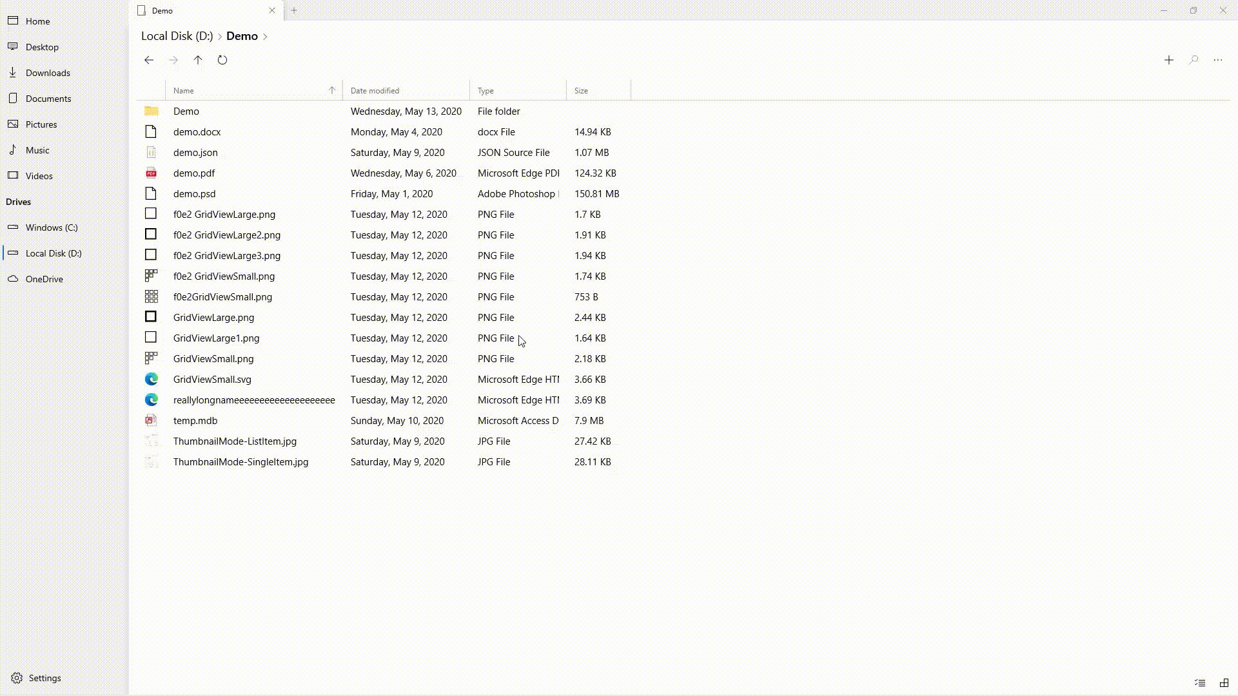This screenshot has height=696, width=1238.
Task: Open the Microsoft Edge icon for GridViewSmall.svg
Action: tap(151, 380)
